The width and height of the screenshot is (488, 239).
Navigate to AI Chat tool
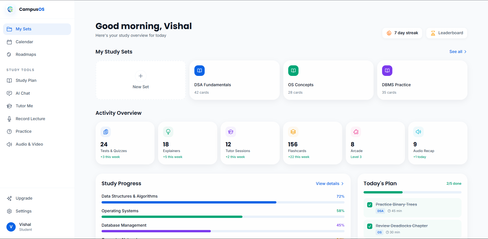(23, 93)
